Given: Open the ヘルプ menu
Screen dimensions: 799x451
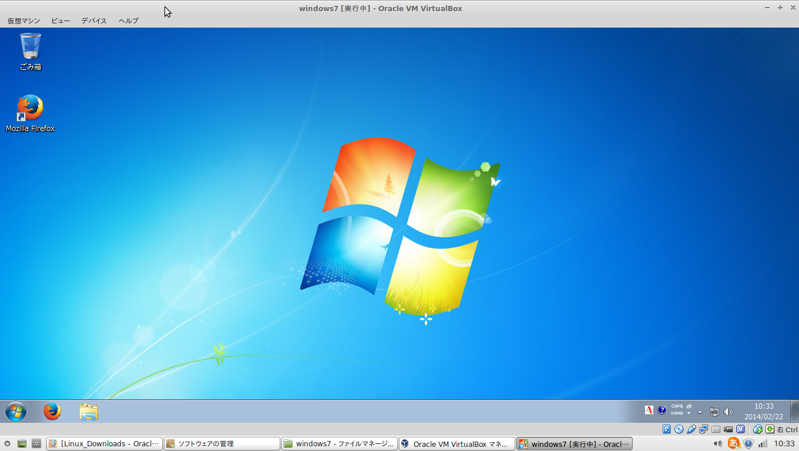Looking at the screenshot, I should tap(129, 21).
